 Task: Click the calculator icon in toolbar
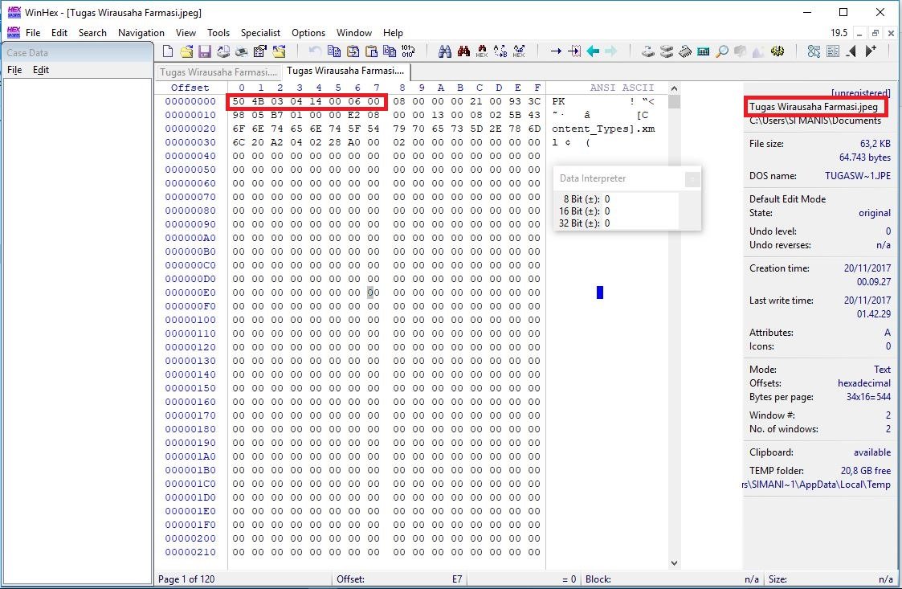coord(704,51)
